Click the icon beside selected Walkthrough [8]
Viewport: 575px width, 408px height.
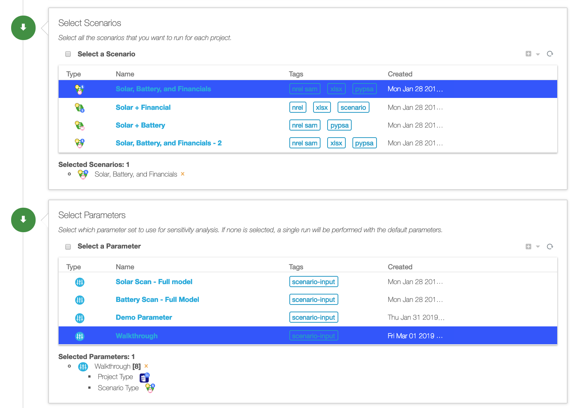coord(83,367)
